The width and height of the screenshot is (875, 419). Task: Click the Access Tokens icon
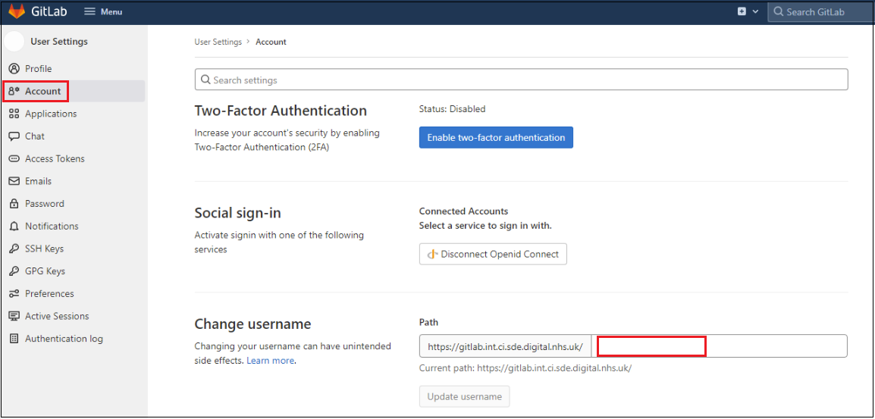click(x=14, y=158)
